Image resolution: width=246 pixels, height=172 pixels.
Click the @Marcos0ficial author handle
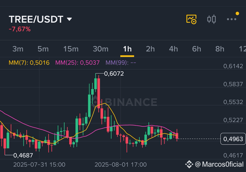tap(219, 165)
